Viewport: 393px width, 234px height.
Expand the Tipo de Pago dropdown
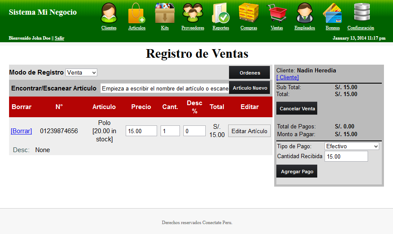click(352, 146)
